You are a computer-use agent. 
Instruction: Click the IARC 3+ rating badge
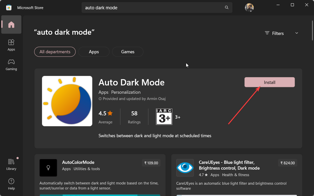pos(164,117)
